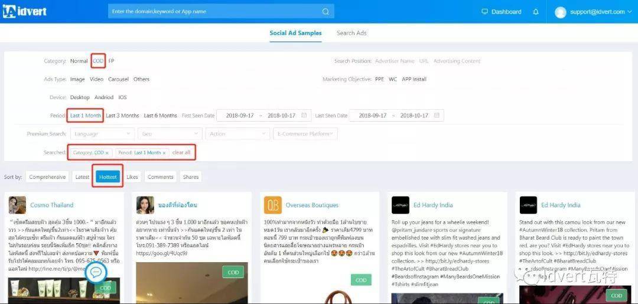
Task: Click Overseas Boutiques OB logo
Action: click(272, 205)
